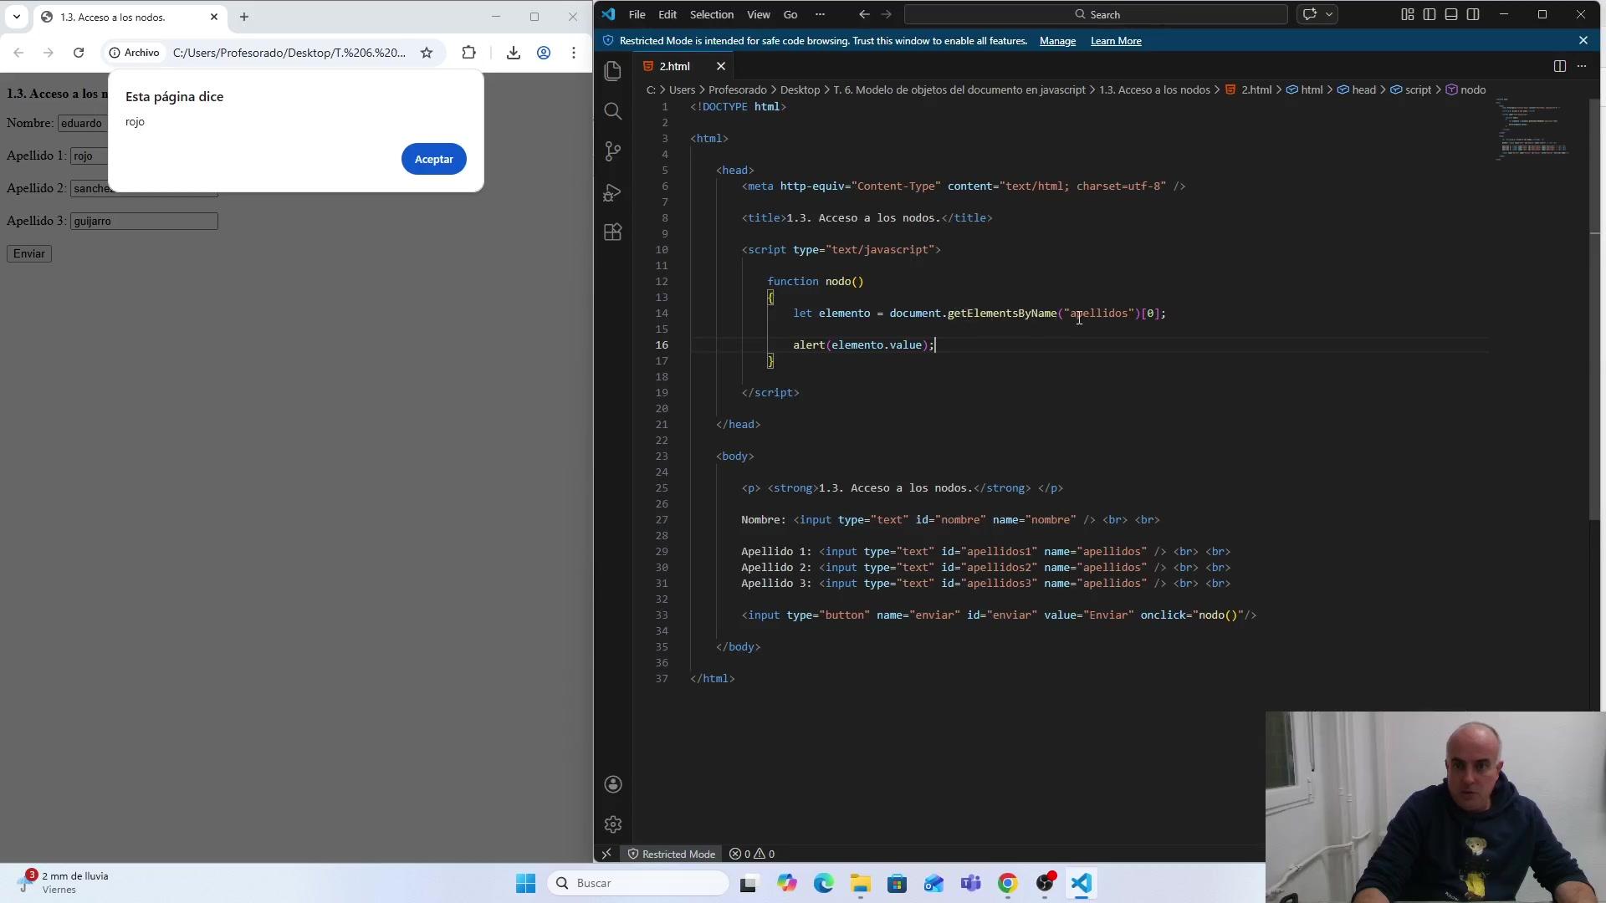Open Run and Debug view
This screenshot has width=1606, height=903.
(x=613, y=192)
